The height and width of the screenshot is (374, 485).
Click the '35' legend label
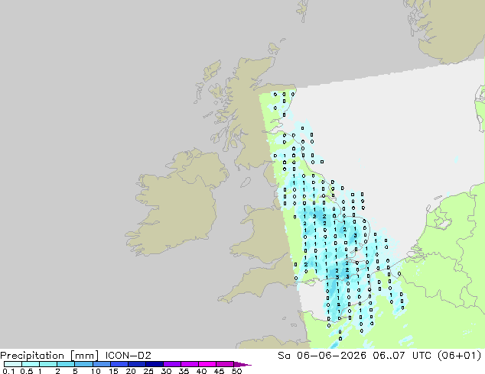pos(184,371)
